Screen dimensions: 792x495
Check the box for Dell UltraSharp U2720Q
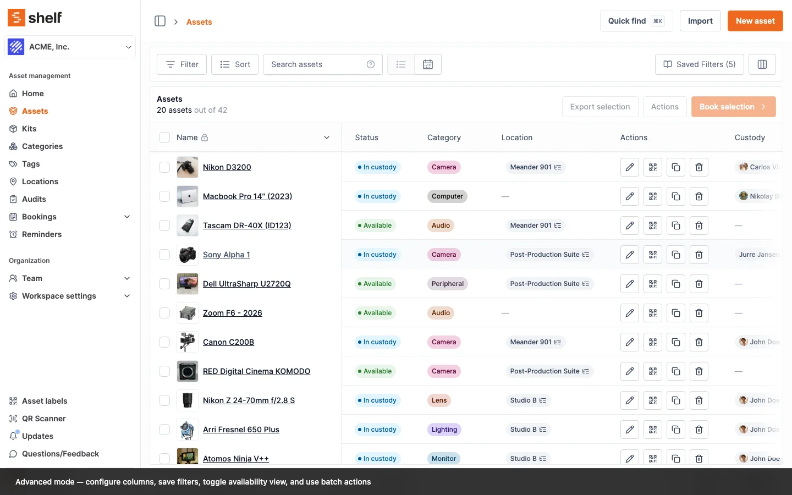(x=164, y=284)
